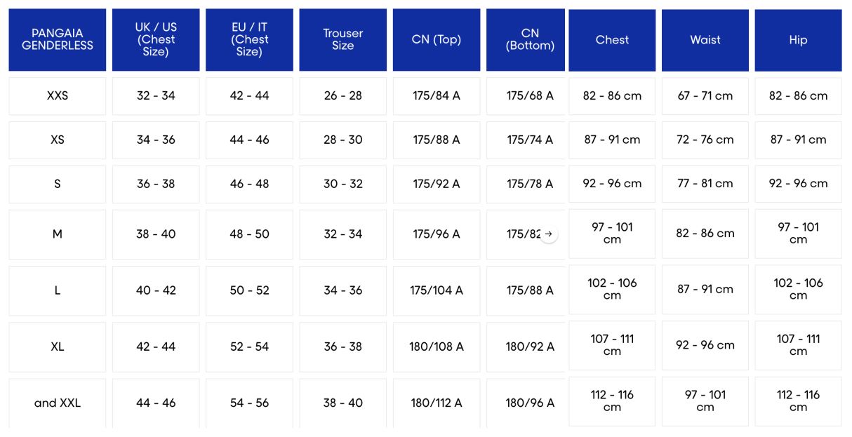Select the UK / US Chest Size header
The width and height of the screenshot is (852, 437).
point(156,40)
